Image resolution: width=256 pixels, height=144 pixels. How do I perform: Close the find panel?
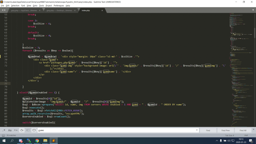(x=253, y=129)
